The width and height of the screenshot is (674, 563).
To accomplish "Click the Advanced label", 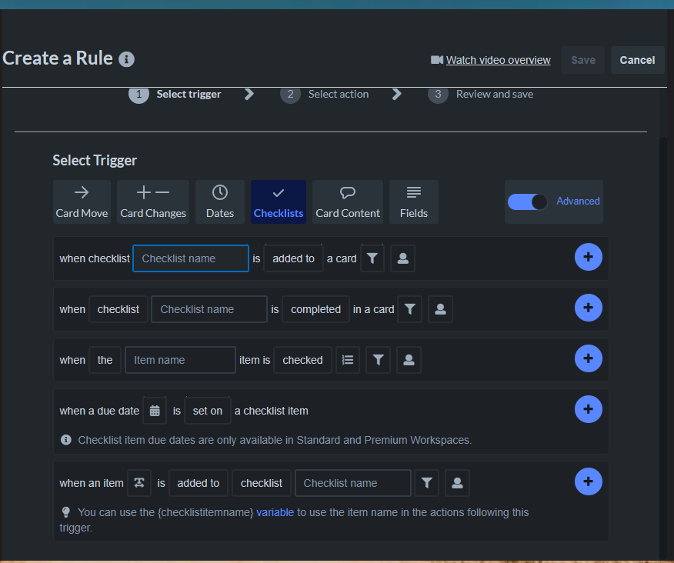I will tap(578, 202).
